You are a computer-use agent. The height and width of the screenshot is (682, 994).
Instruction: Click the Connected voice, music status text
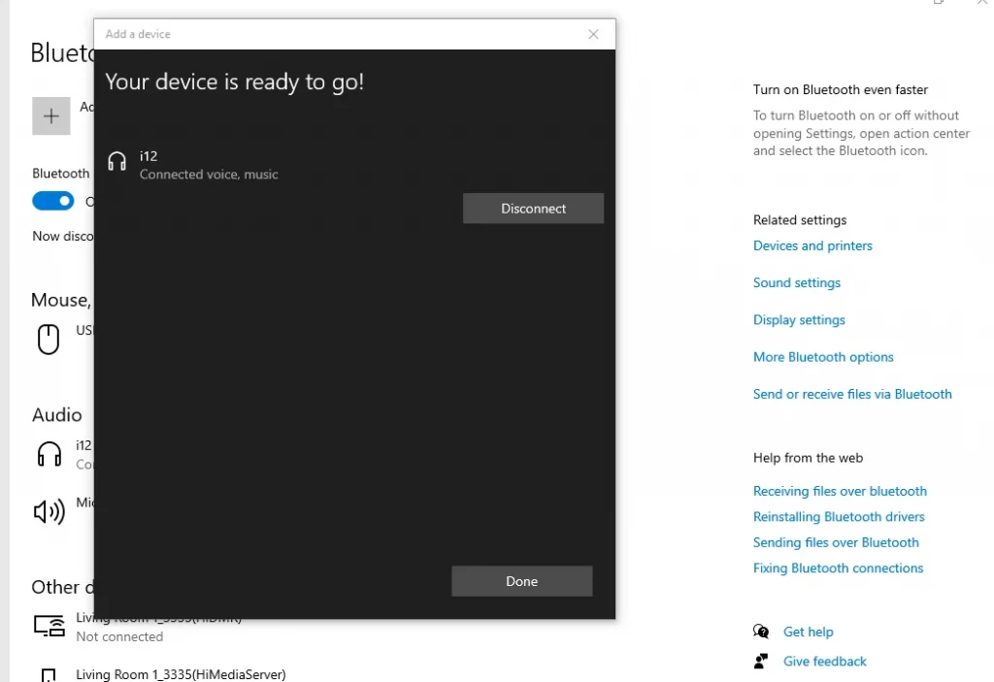tap(209, 175)
